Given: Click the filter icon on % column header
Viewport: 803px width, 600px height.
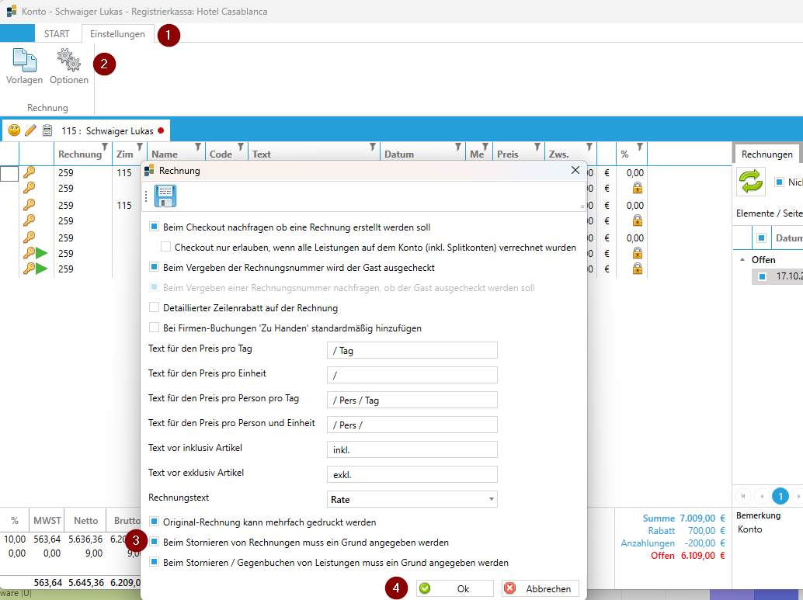Looking at the screenshot, I should click(640, 147).
